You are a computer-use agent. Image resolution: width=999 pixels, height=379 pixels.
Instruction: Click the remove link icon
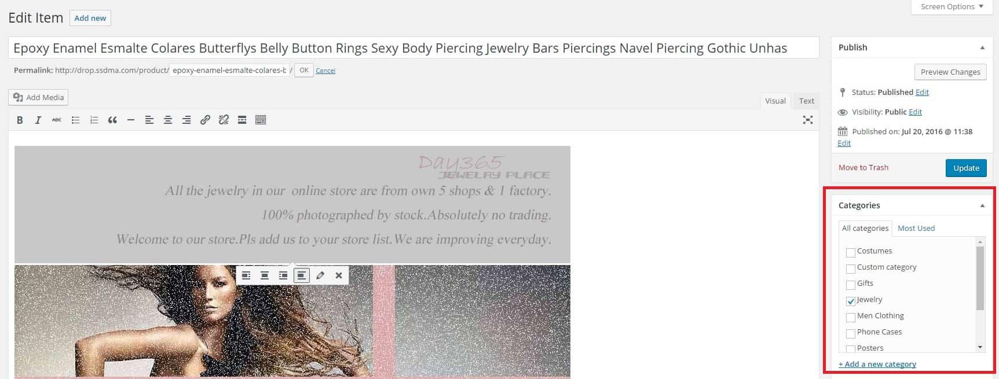[224, 120]
